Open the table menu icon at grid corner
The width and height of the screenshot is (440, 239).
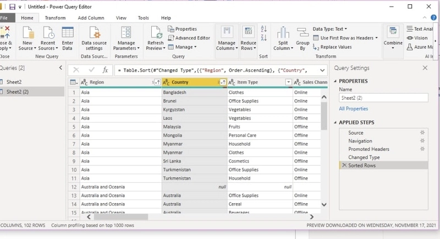(x=74, y=82)
